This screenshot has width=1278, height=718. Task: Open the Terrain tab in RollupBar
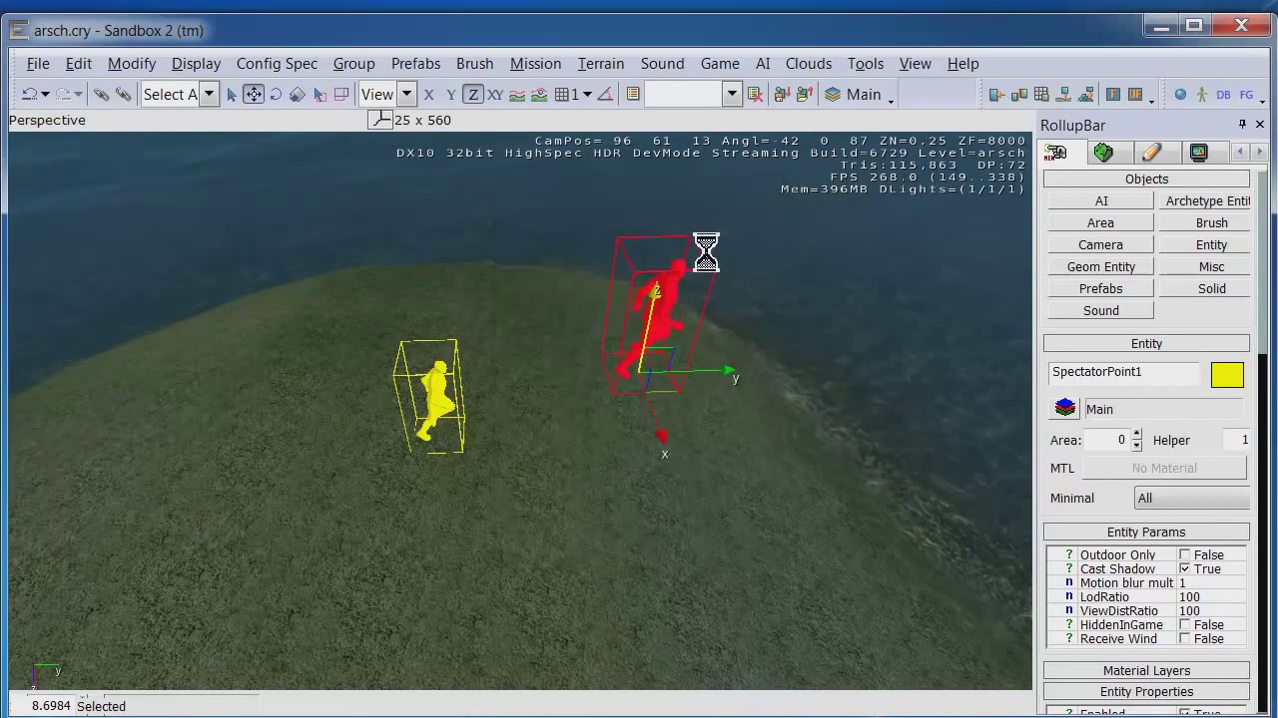tap(1103, 153)
